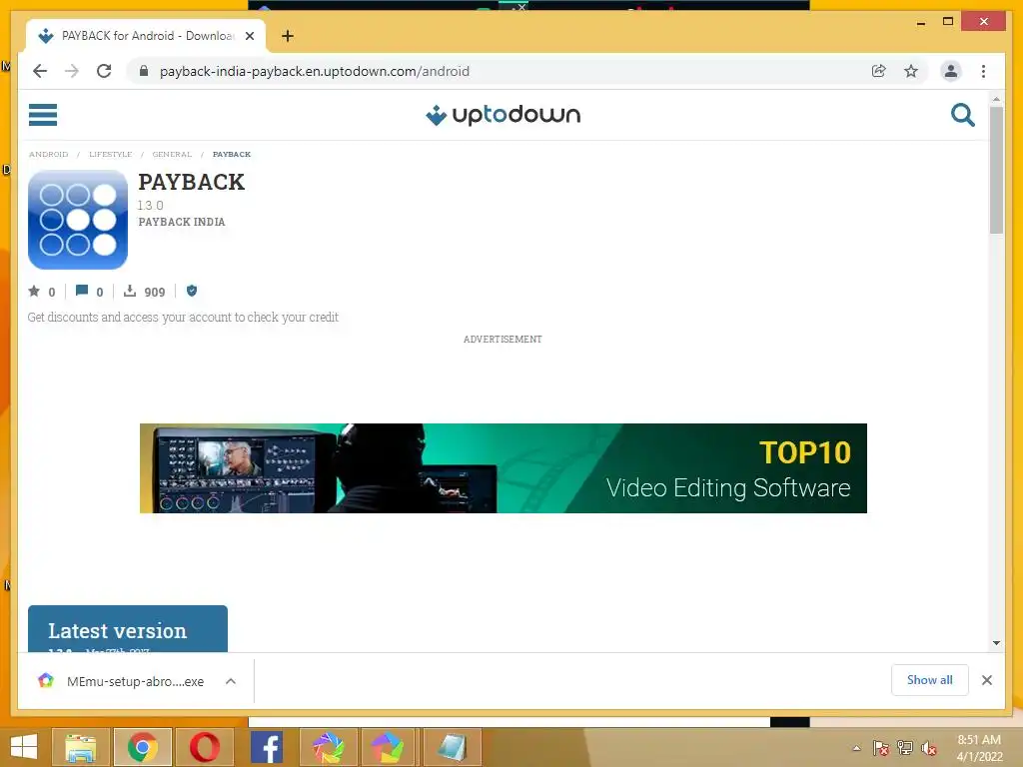The image size is (1023, 767).
Task: Open the Chrome profile avatar
Action: (951, 71)
